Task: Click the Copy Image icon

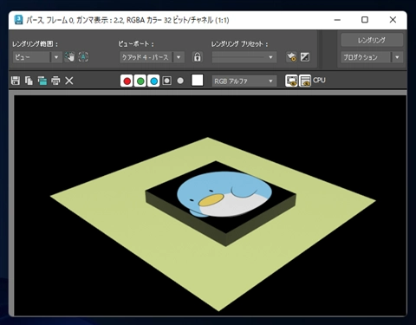Action: click(x=29, y=81)
